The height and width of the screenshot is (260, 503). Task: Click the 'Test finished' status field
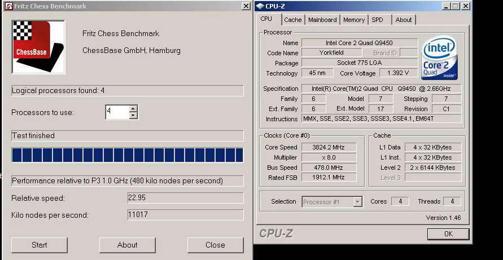click(x=128, y=135)
